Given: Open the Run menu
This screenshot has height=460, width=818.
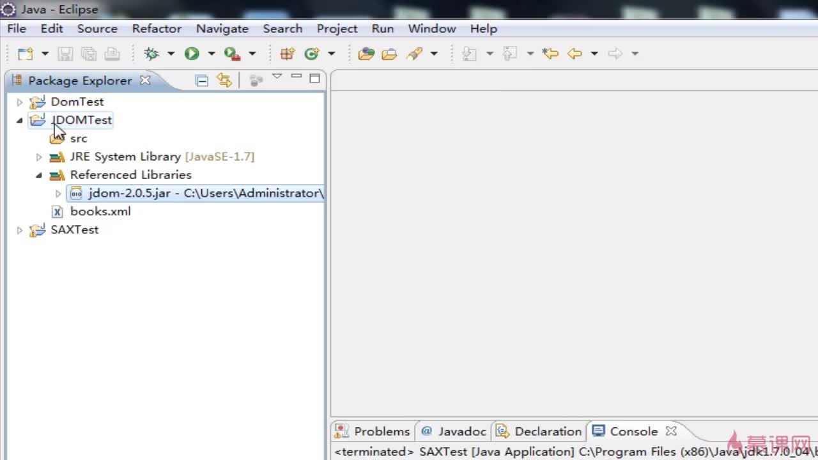Looking at the screenshot, I should coord(383,29).
